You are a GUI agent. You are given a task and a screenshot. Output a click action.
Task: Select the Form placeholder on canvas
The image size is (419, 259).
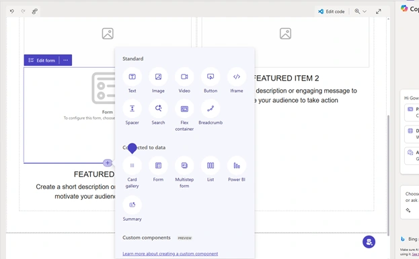pyautogui.click(x=69, y=115)
